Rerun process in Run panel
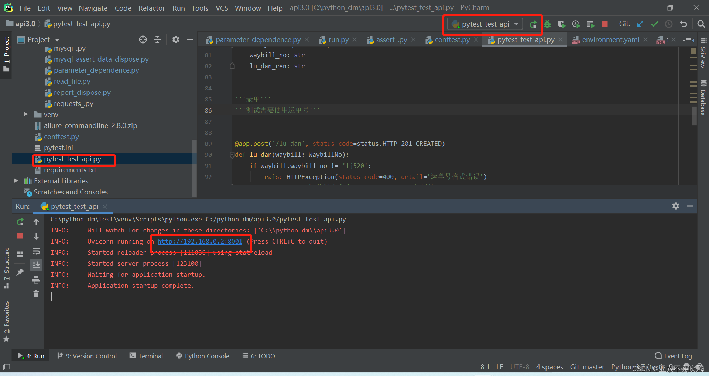This screenshot has width=709, height=376. (x=20, y=222)
